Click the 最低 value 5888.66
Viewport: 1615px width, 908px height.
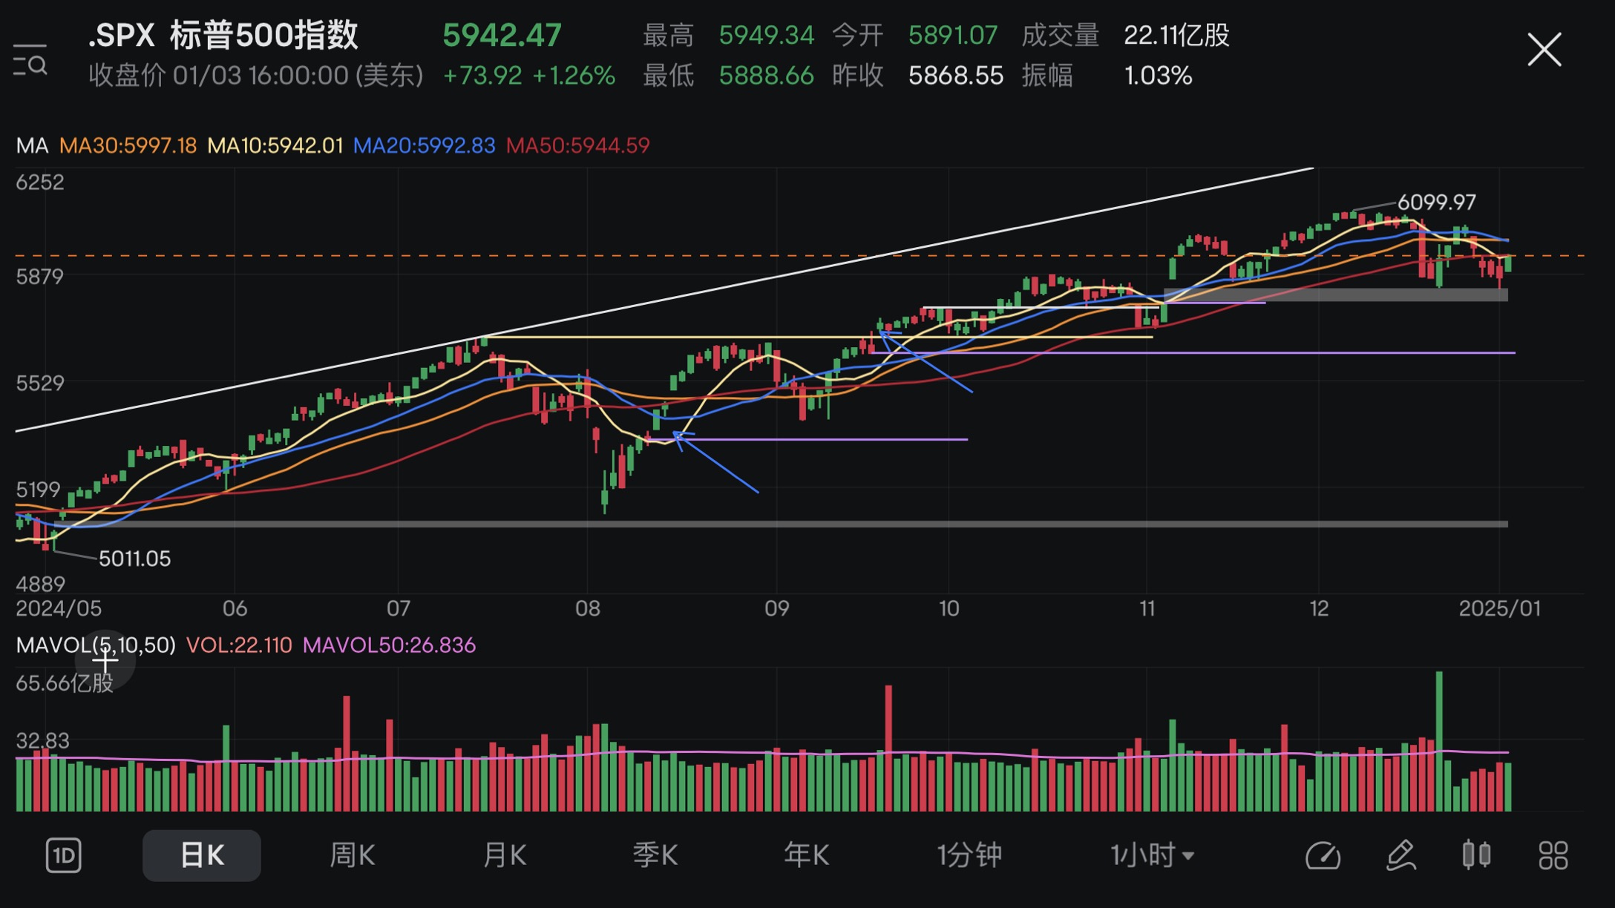(x=766, y=76)
